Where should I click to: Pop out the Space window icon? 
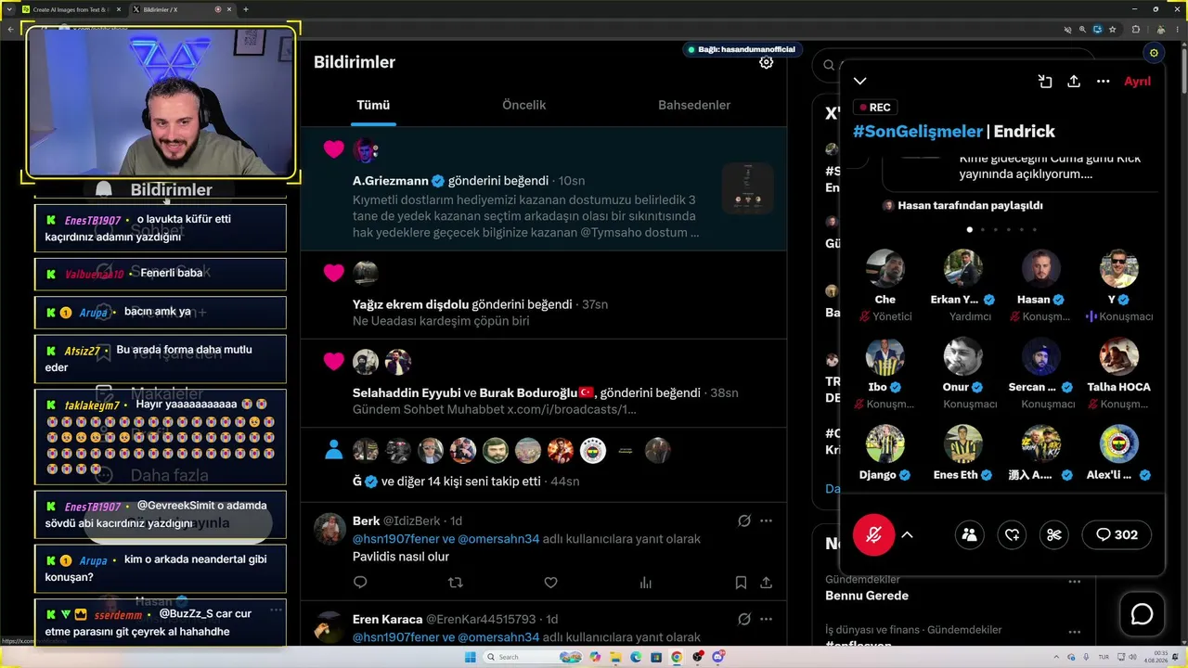(1045, 82)
